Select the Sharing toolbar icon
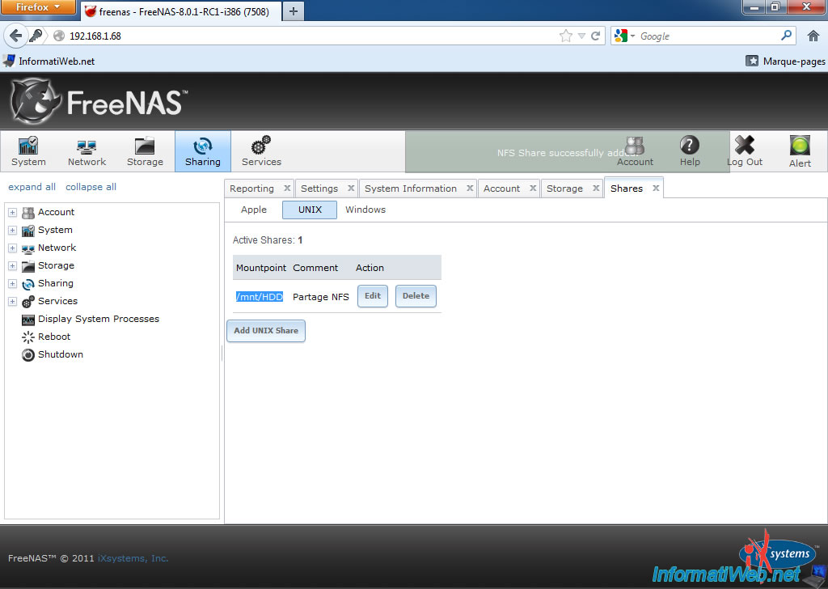This screenshot has width=828, height=589. click(x=203, y=151)
